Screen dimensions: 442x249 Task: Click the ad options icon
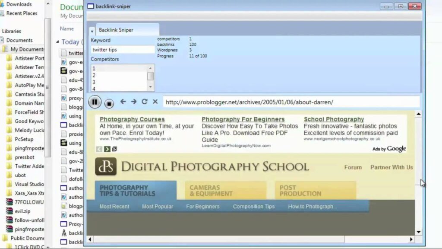tap(114, 149)
